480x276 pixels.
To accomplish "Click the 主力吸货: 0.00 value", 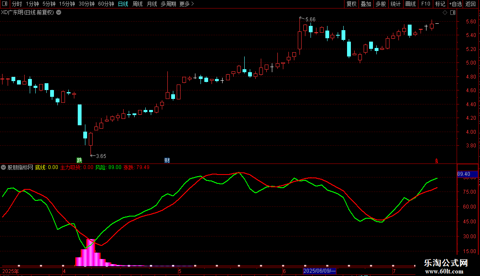I will tap(76, 167).
